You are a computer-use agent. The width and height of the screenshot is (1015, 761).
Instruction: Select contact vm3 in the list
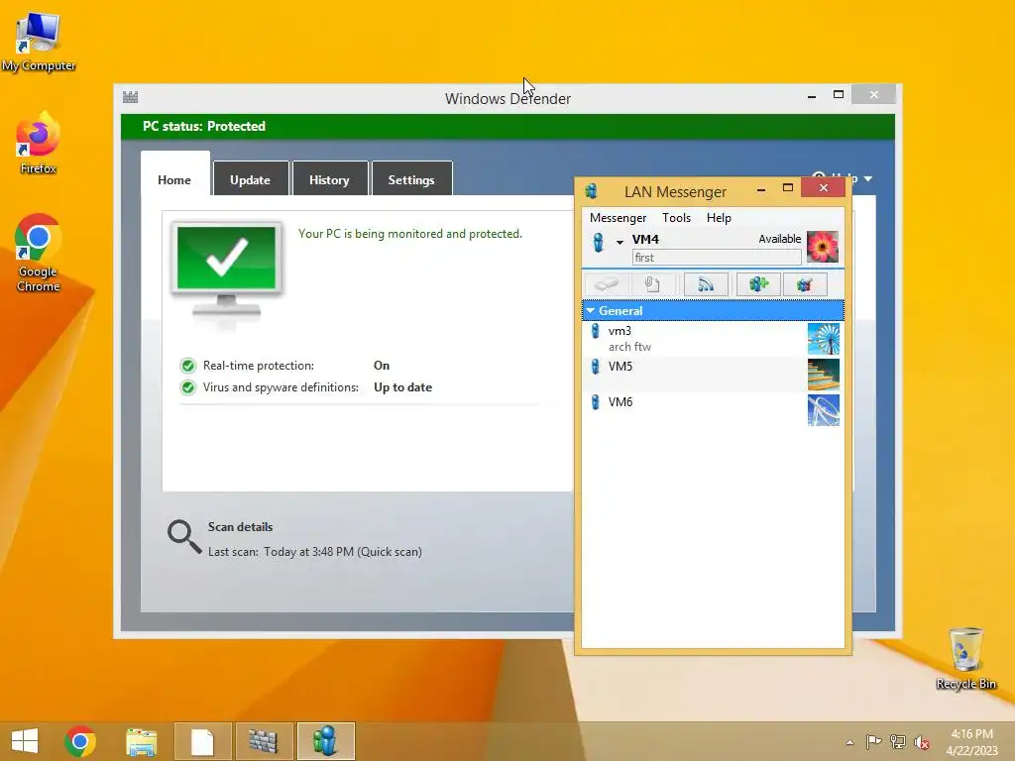713,339
